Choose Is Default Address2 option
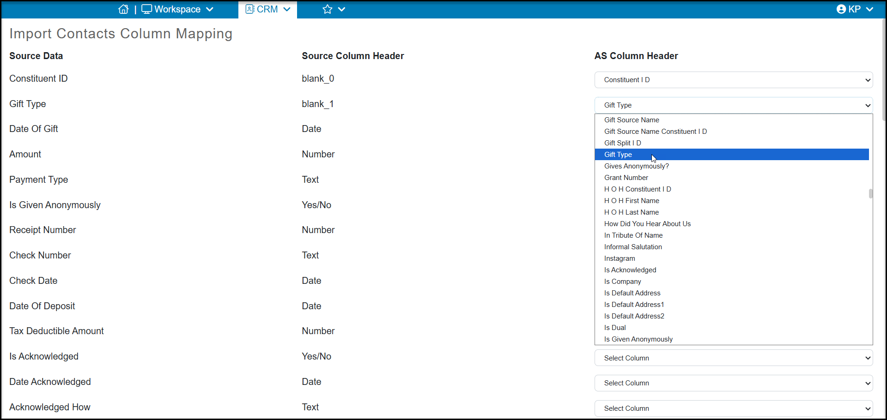 click(732, 316)
